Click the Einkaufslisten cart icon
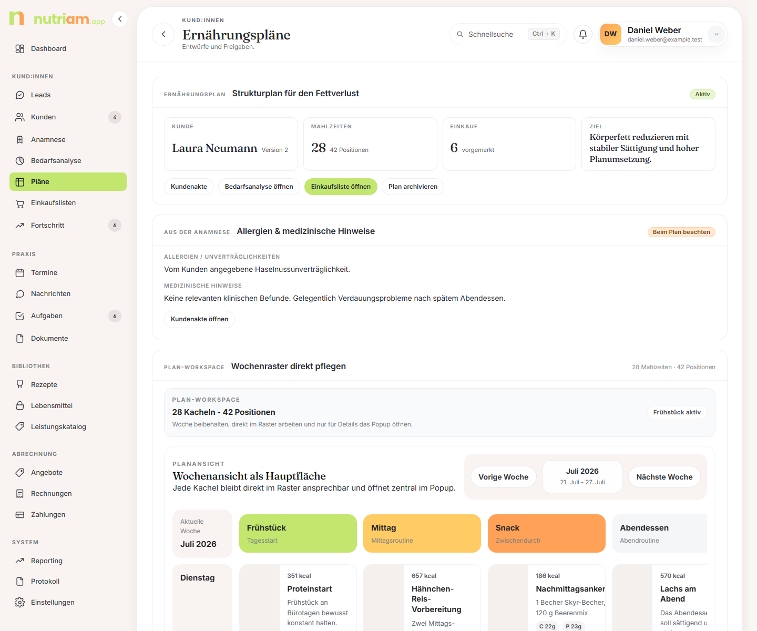The height and width of the screenshot is (631, 757). [x=20, y=203]
